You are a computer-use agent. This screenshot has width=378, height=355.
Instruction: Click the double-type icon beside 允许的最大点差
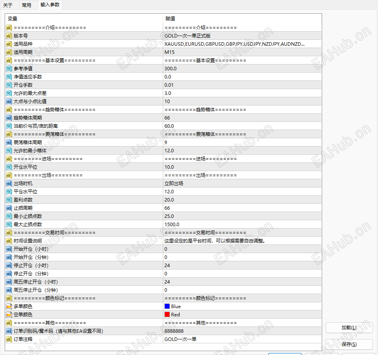9,93
